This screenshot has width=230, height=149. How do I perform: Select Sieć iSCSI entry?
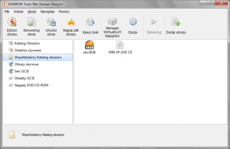click(38, 71)
